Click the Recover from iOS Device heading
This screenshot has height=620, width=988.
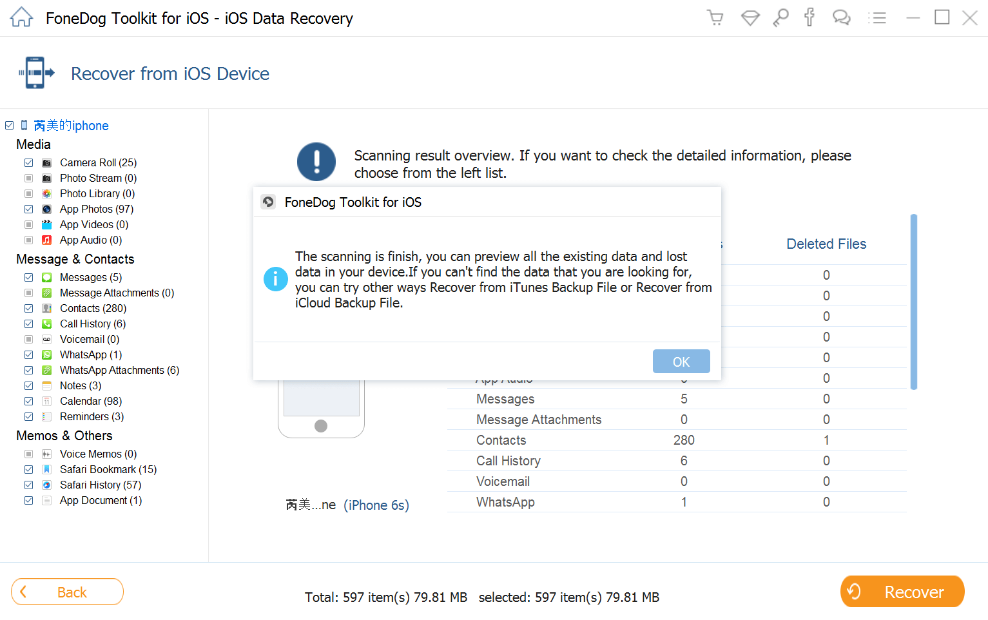pyautogui.click(x=170, y=74)
